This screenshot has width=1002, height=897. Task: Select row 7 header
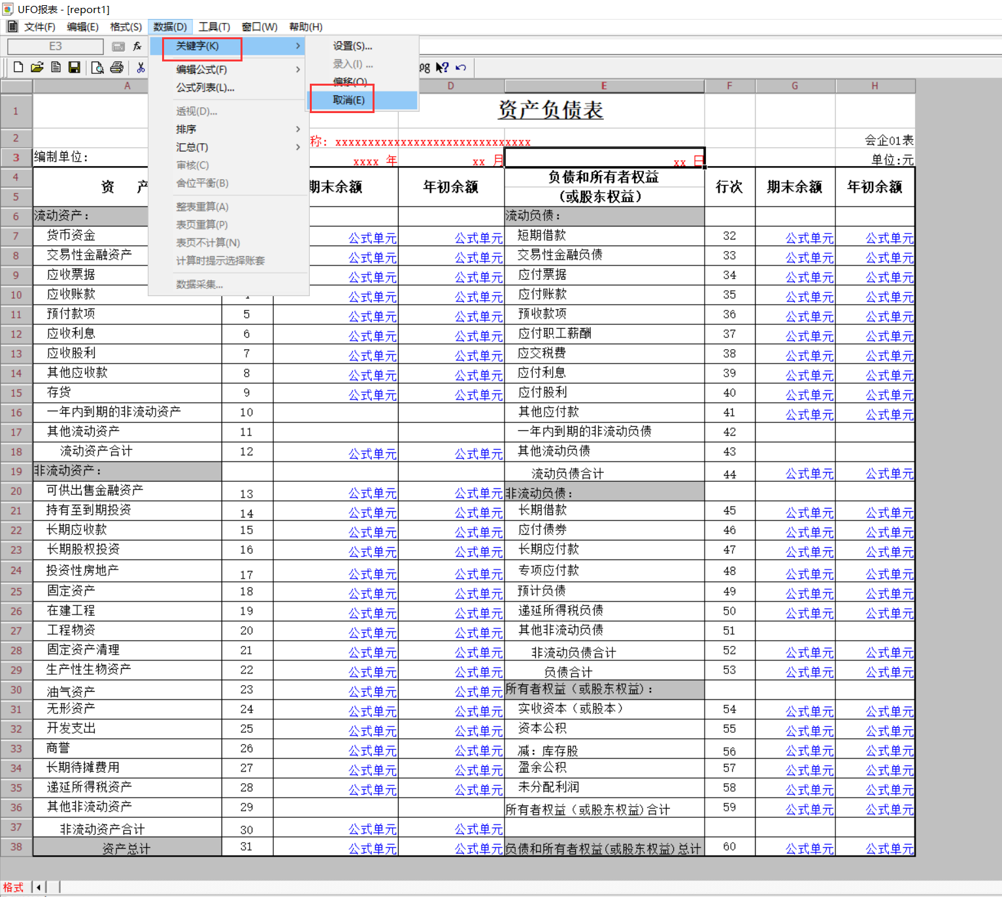16,236
